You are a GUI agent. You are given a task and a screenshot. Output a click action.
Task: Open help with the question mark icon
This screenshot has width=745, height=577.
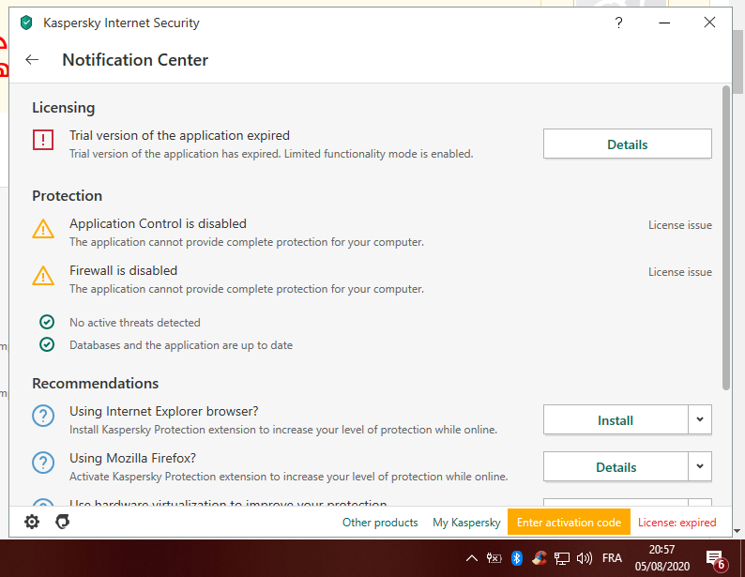pyautogui.click(x=618, y=23)
